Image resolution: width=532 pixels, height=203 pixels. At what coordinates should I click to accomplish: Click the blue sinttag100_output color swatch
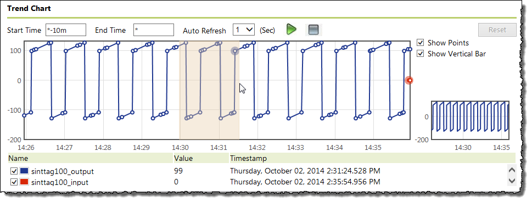[24, 171]
